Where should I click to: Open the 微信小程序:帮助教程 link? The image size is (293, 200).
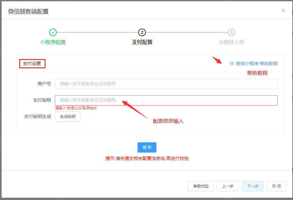pos(256,63)
